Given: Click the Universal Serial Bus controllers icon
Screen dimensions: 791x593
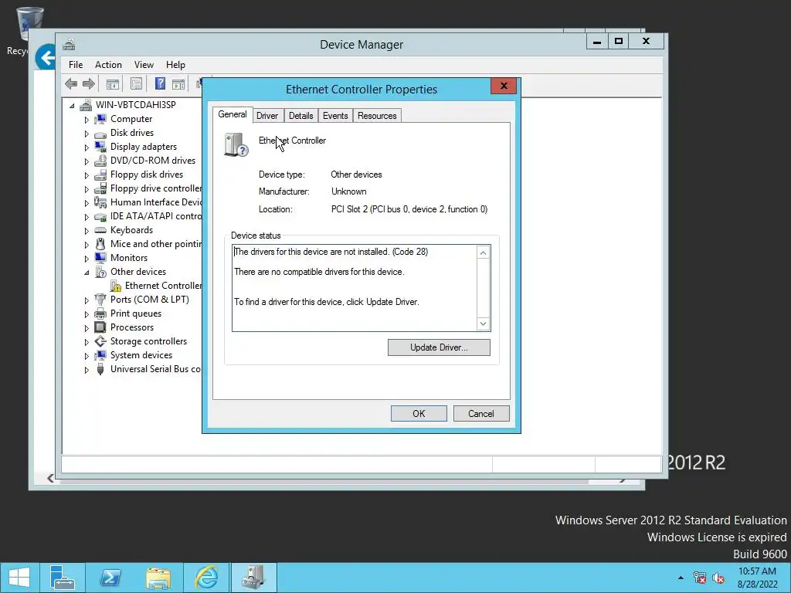Looking at the screenshot, I should [100, 369].
